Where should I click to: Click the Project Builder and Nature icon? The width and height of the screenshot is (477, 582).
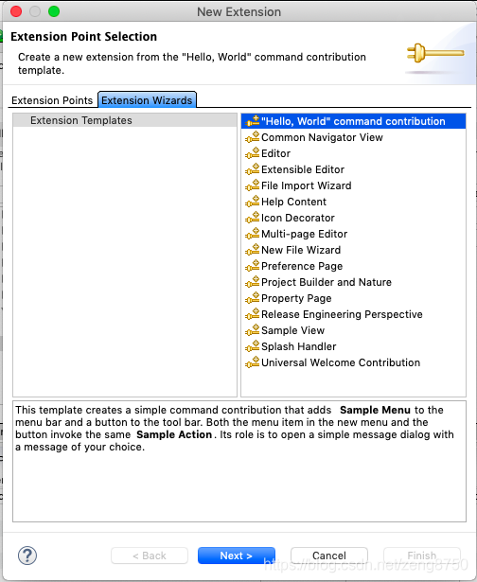253,282
